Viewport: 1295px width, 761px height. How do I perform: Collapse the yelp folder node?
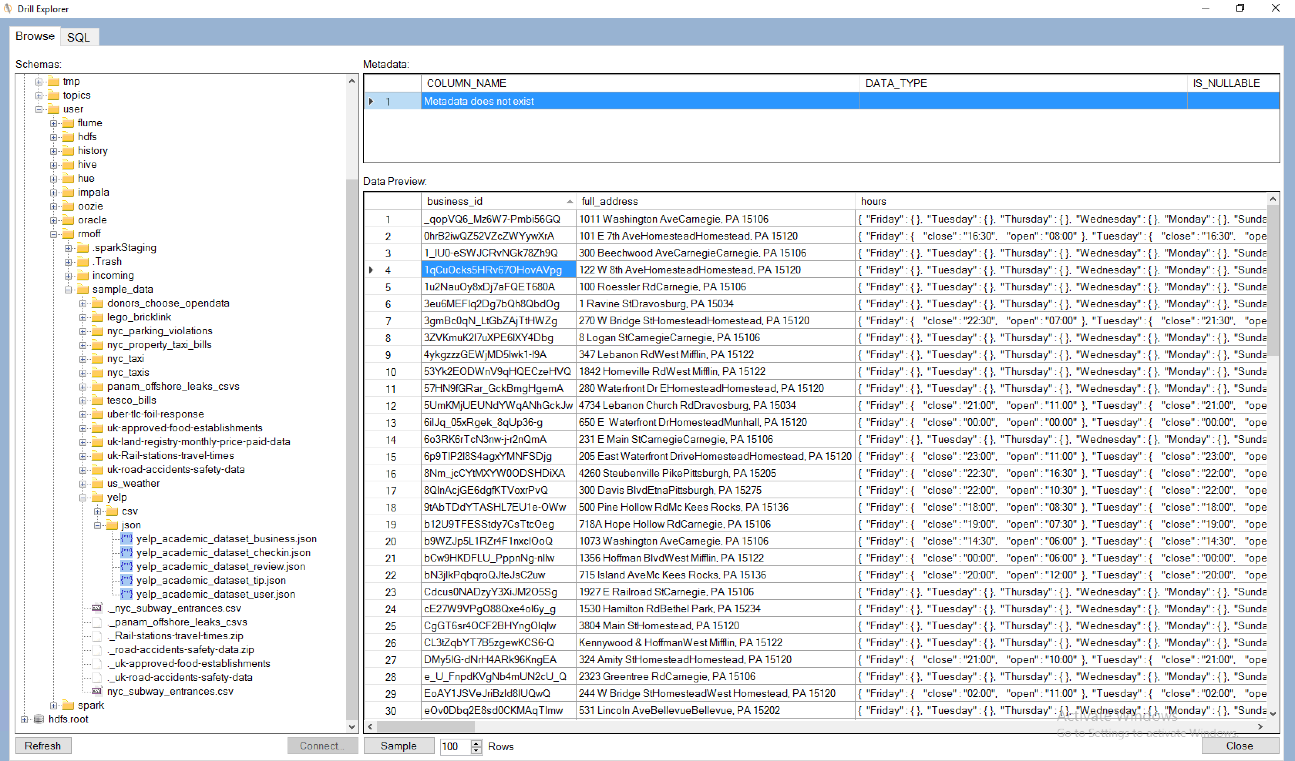[83, 498]
